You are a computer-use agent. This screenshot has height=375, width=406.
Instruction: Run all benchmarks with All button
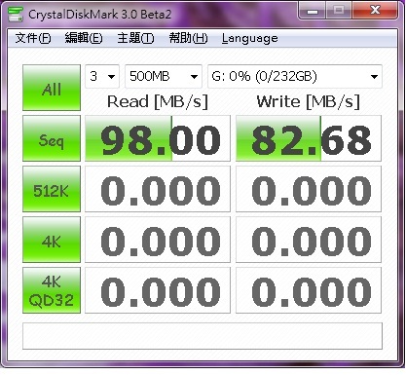[52, 88]
